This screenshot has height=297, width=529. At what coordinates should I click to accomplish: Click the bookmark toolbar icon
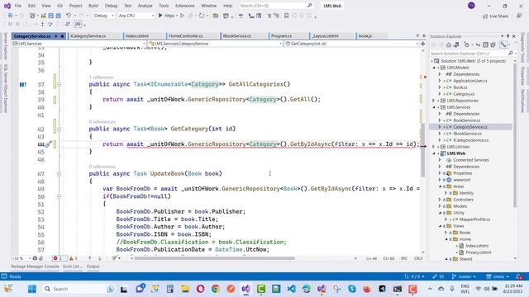(x=287, y=16)
